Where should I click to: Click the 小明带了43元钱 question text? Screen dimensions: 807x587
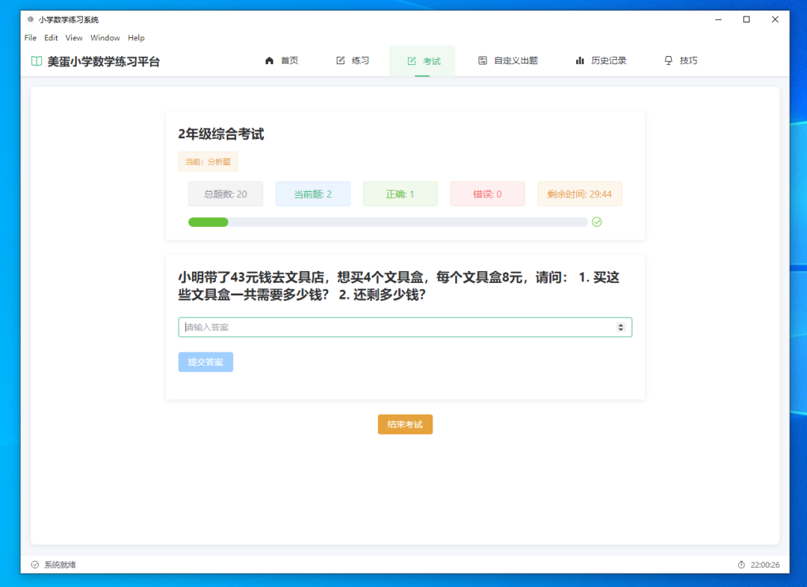click(398, 286)
